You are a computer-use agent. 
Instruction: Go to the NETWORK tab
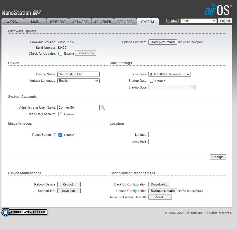[80, 22]
